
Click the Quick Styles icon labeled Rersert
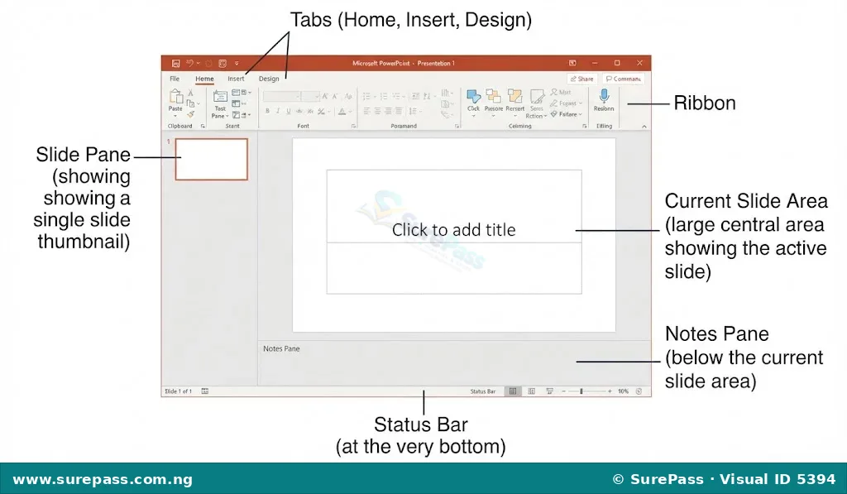514,96
